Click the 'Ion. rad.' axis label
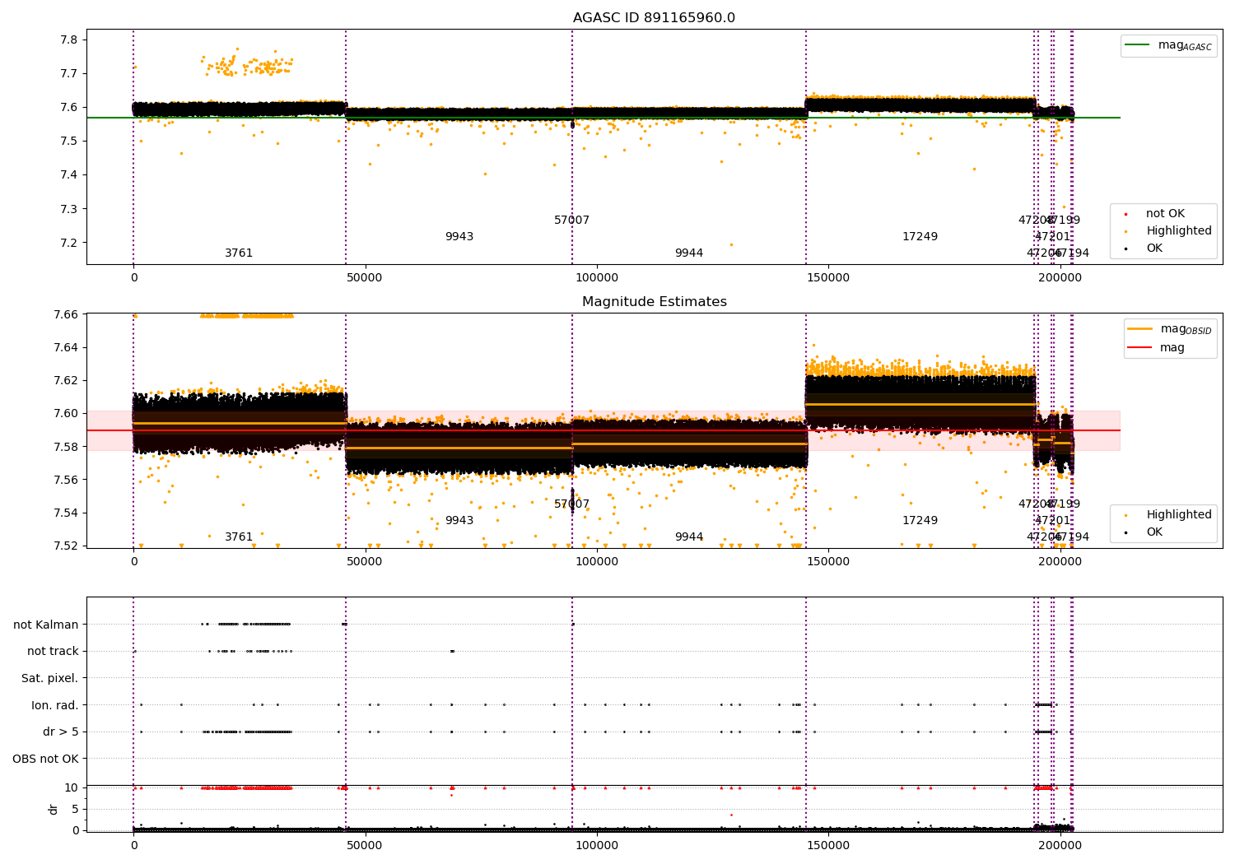Image resolution: width=1235 pixels, height=864 pixels. [55, 705]
